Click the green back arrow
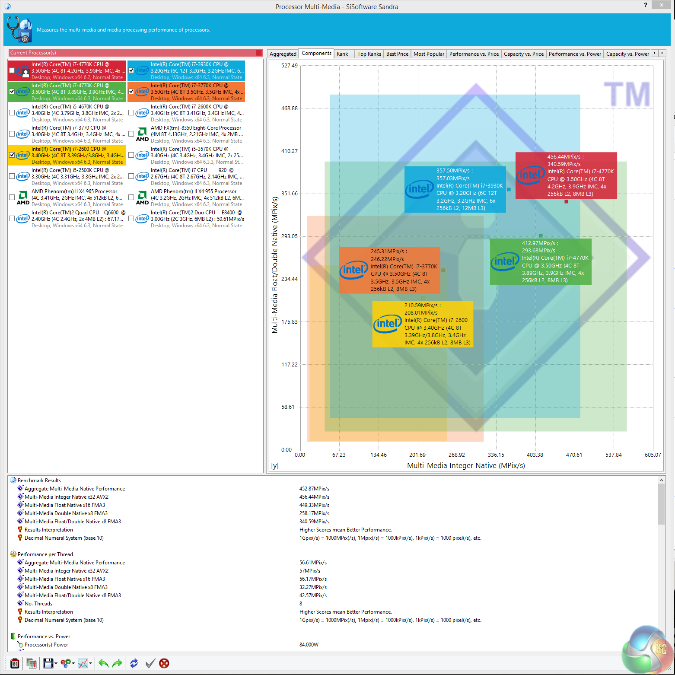 103,663
